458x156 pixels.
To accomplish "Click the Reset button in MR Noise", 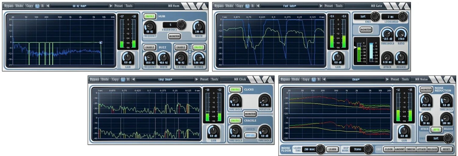I will [x=446, y=149].
